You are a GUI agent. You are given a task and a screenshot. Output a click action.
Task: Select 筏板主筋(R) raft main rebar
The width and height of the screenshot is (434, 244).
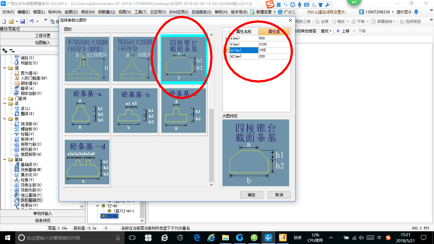point(31,185)
